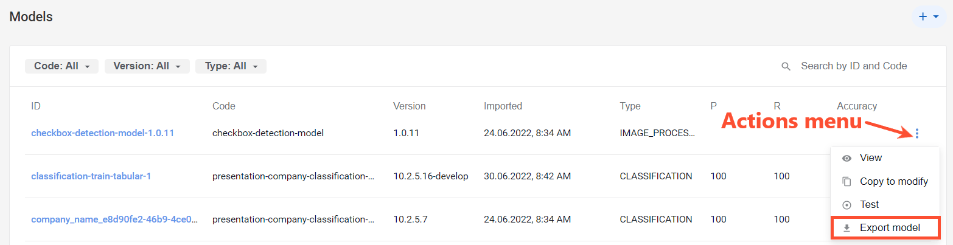Expand the Version: All filter
The width and height of the screenshot is (953, 245).
point(147,66)
